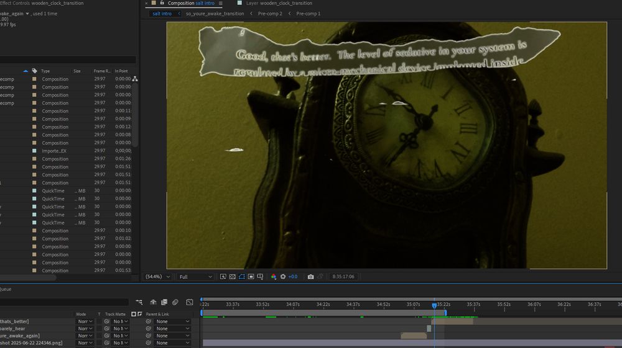Open Composition salt intro panel menu
The width and height of the screenshot is (622, 348).
tap(221, 3)
